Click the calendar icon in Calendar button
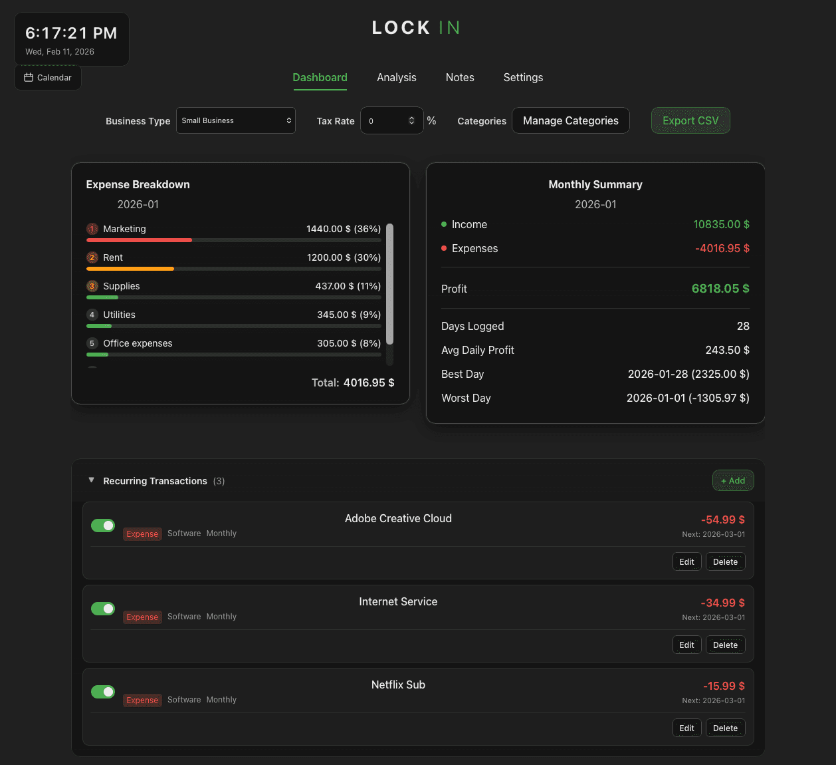 [29, 78]
